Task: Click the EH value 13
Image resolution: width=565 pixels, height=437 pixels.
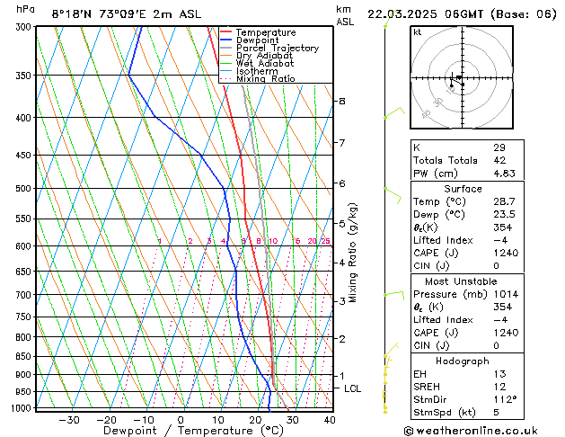Action: [x=499, y=374]
